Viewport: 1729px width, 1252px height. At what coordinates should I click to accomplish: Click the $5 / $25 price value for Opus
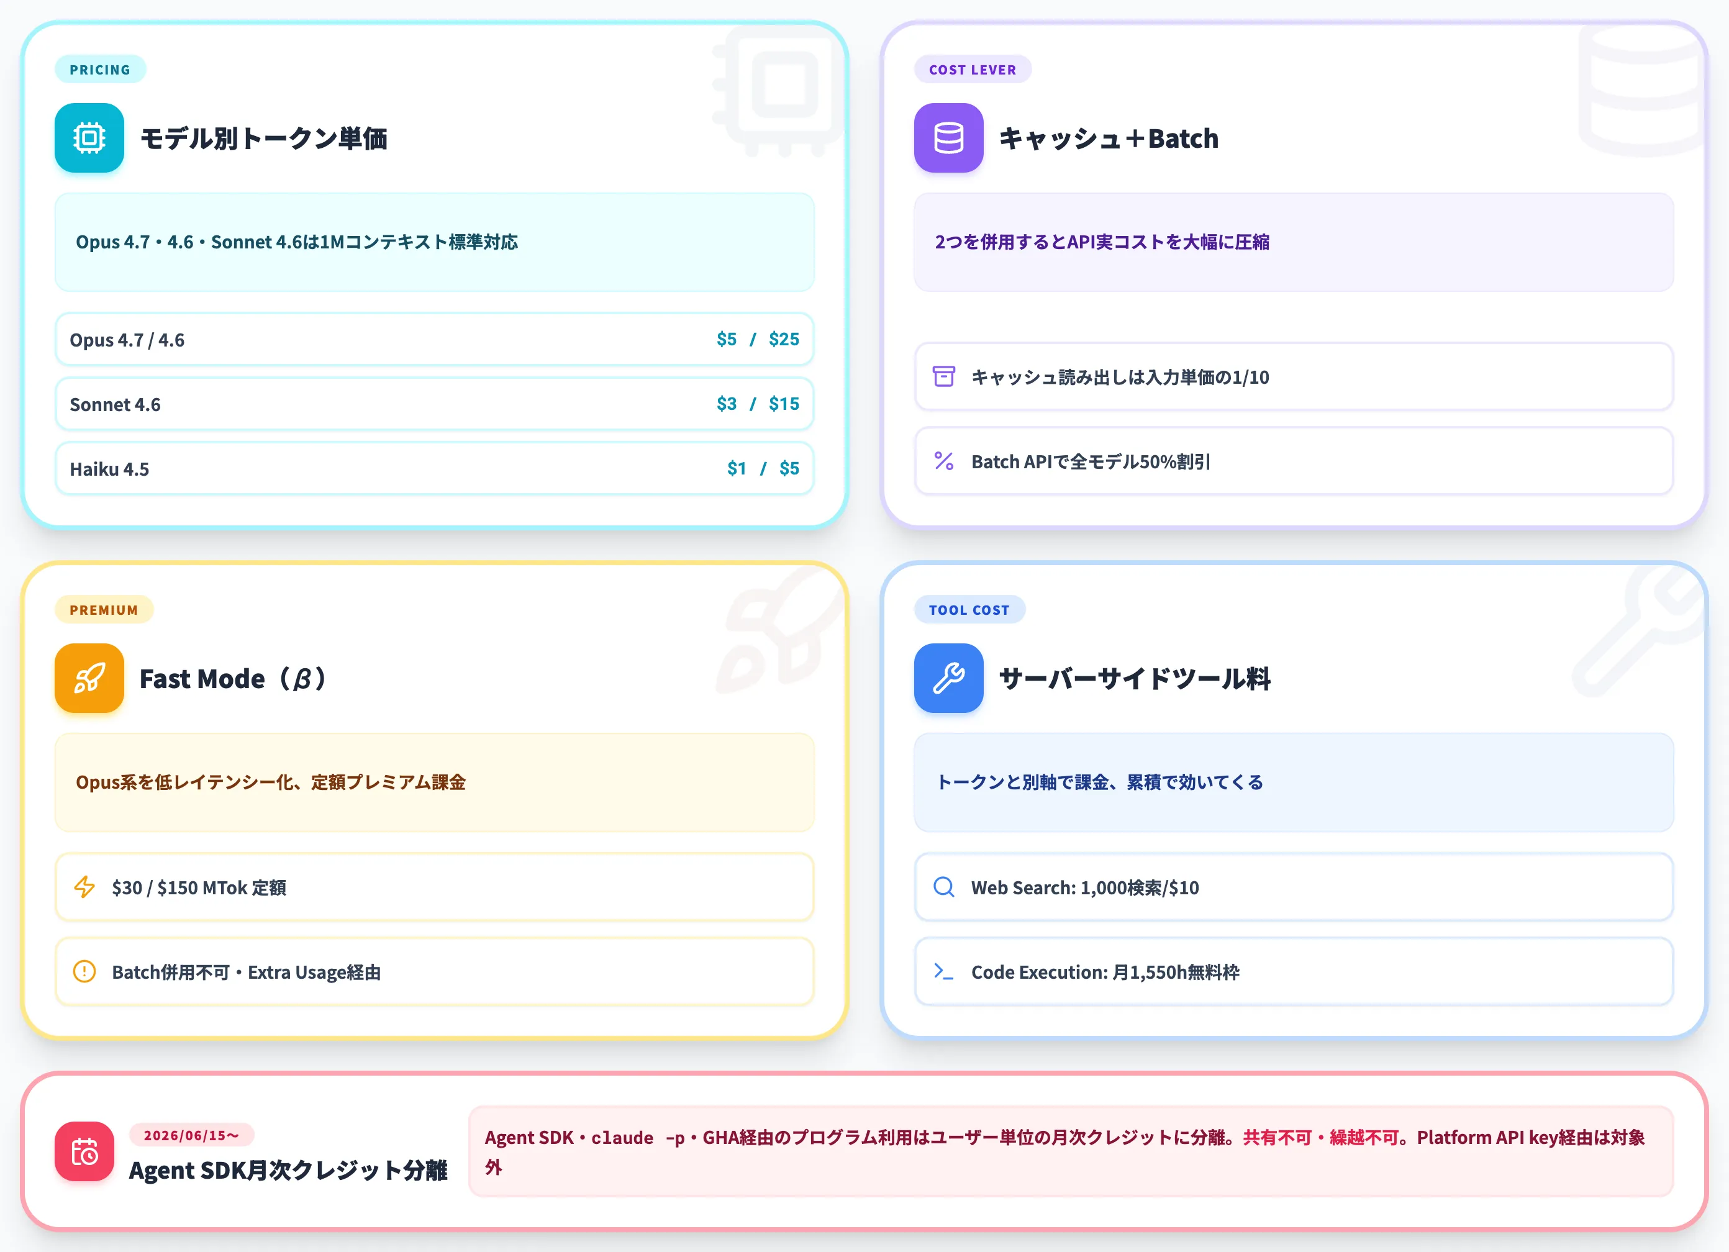pos(758,339)
